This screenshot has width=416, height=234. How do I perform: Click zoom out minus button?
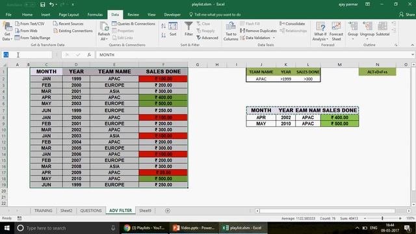[x=365, y=218]
